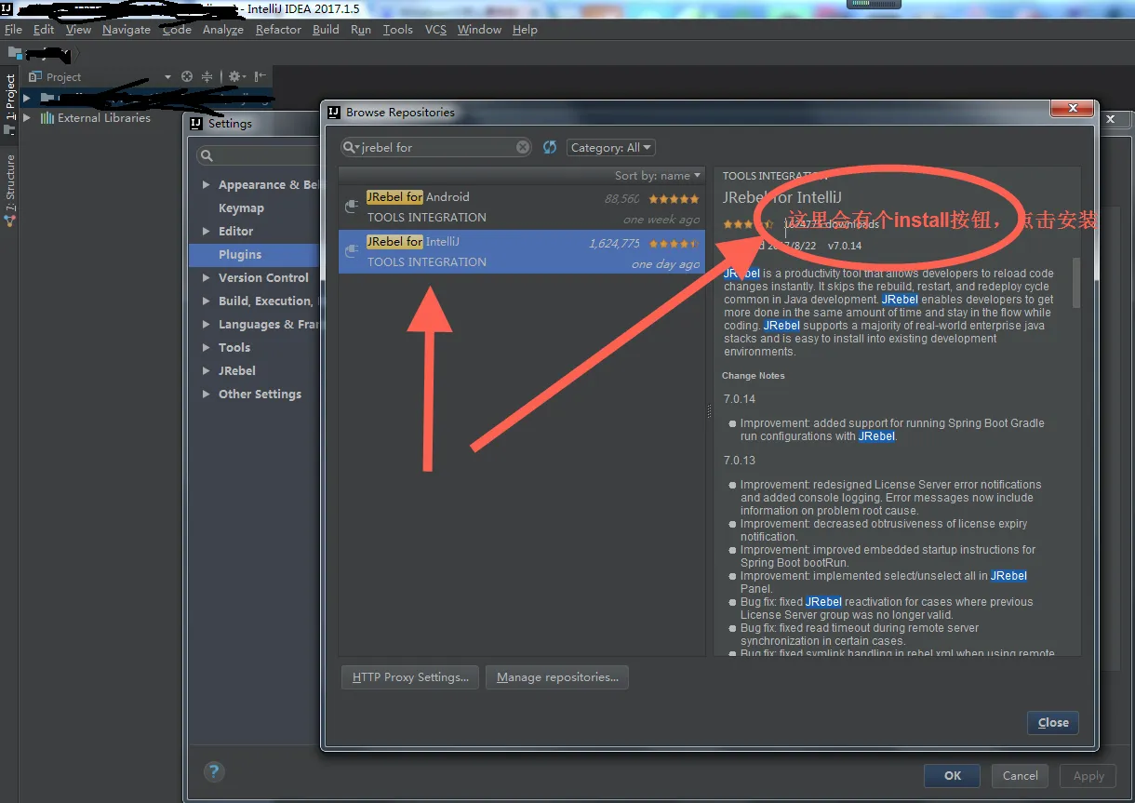
Task: Click the plugin icon beside JRebel for IntelliJ
Action: click(353, 251)
